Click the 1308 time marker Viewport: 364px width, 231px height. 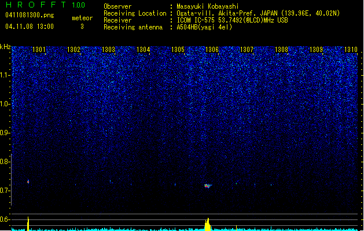[x=282, y=50]
